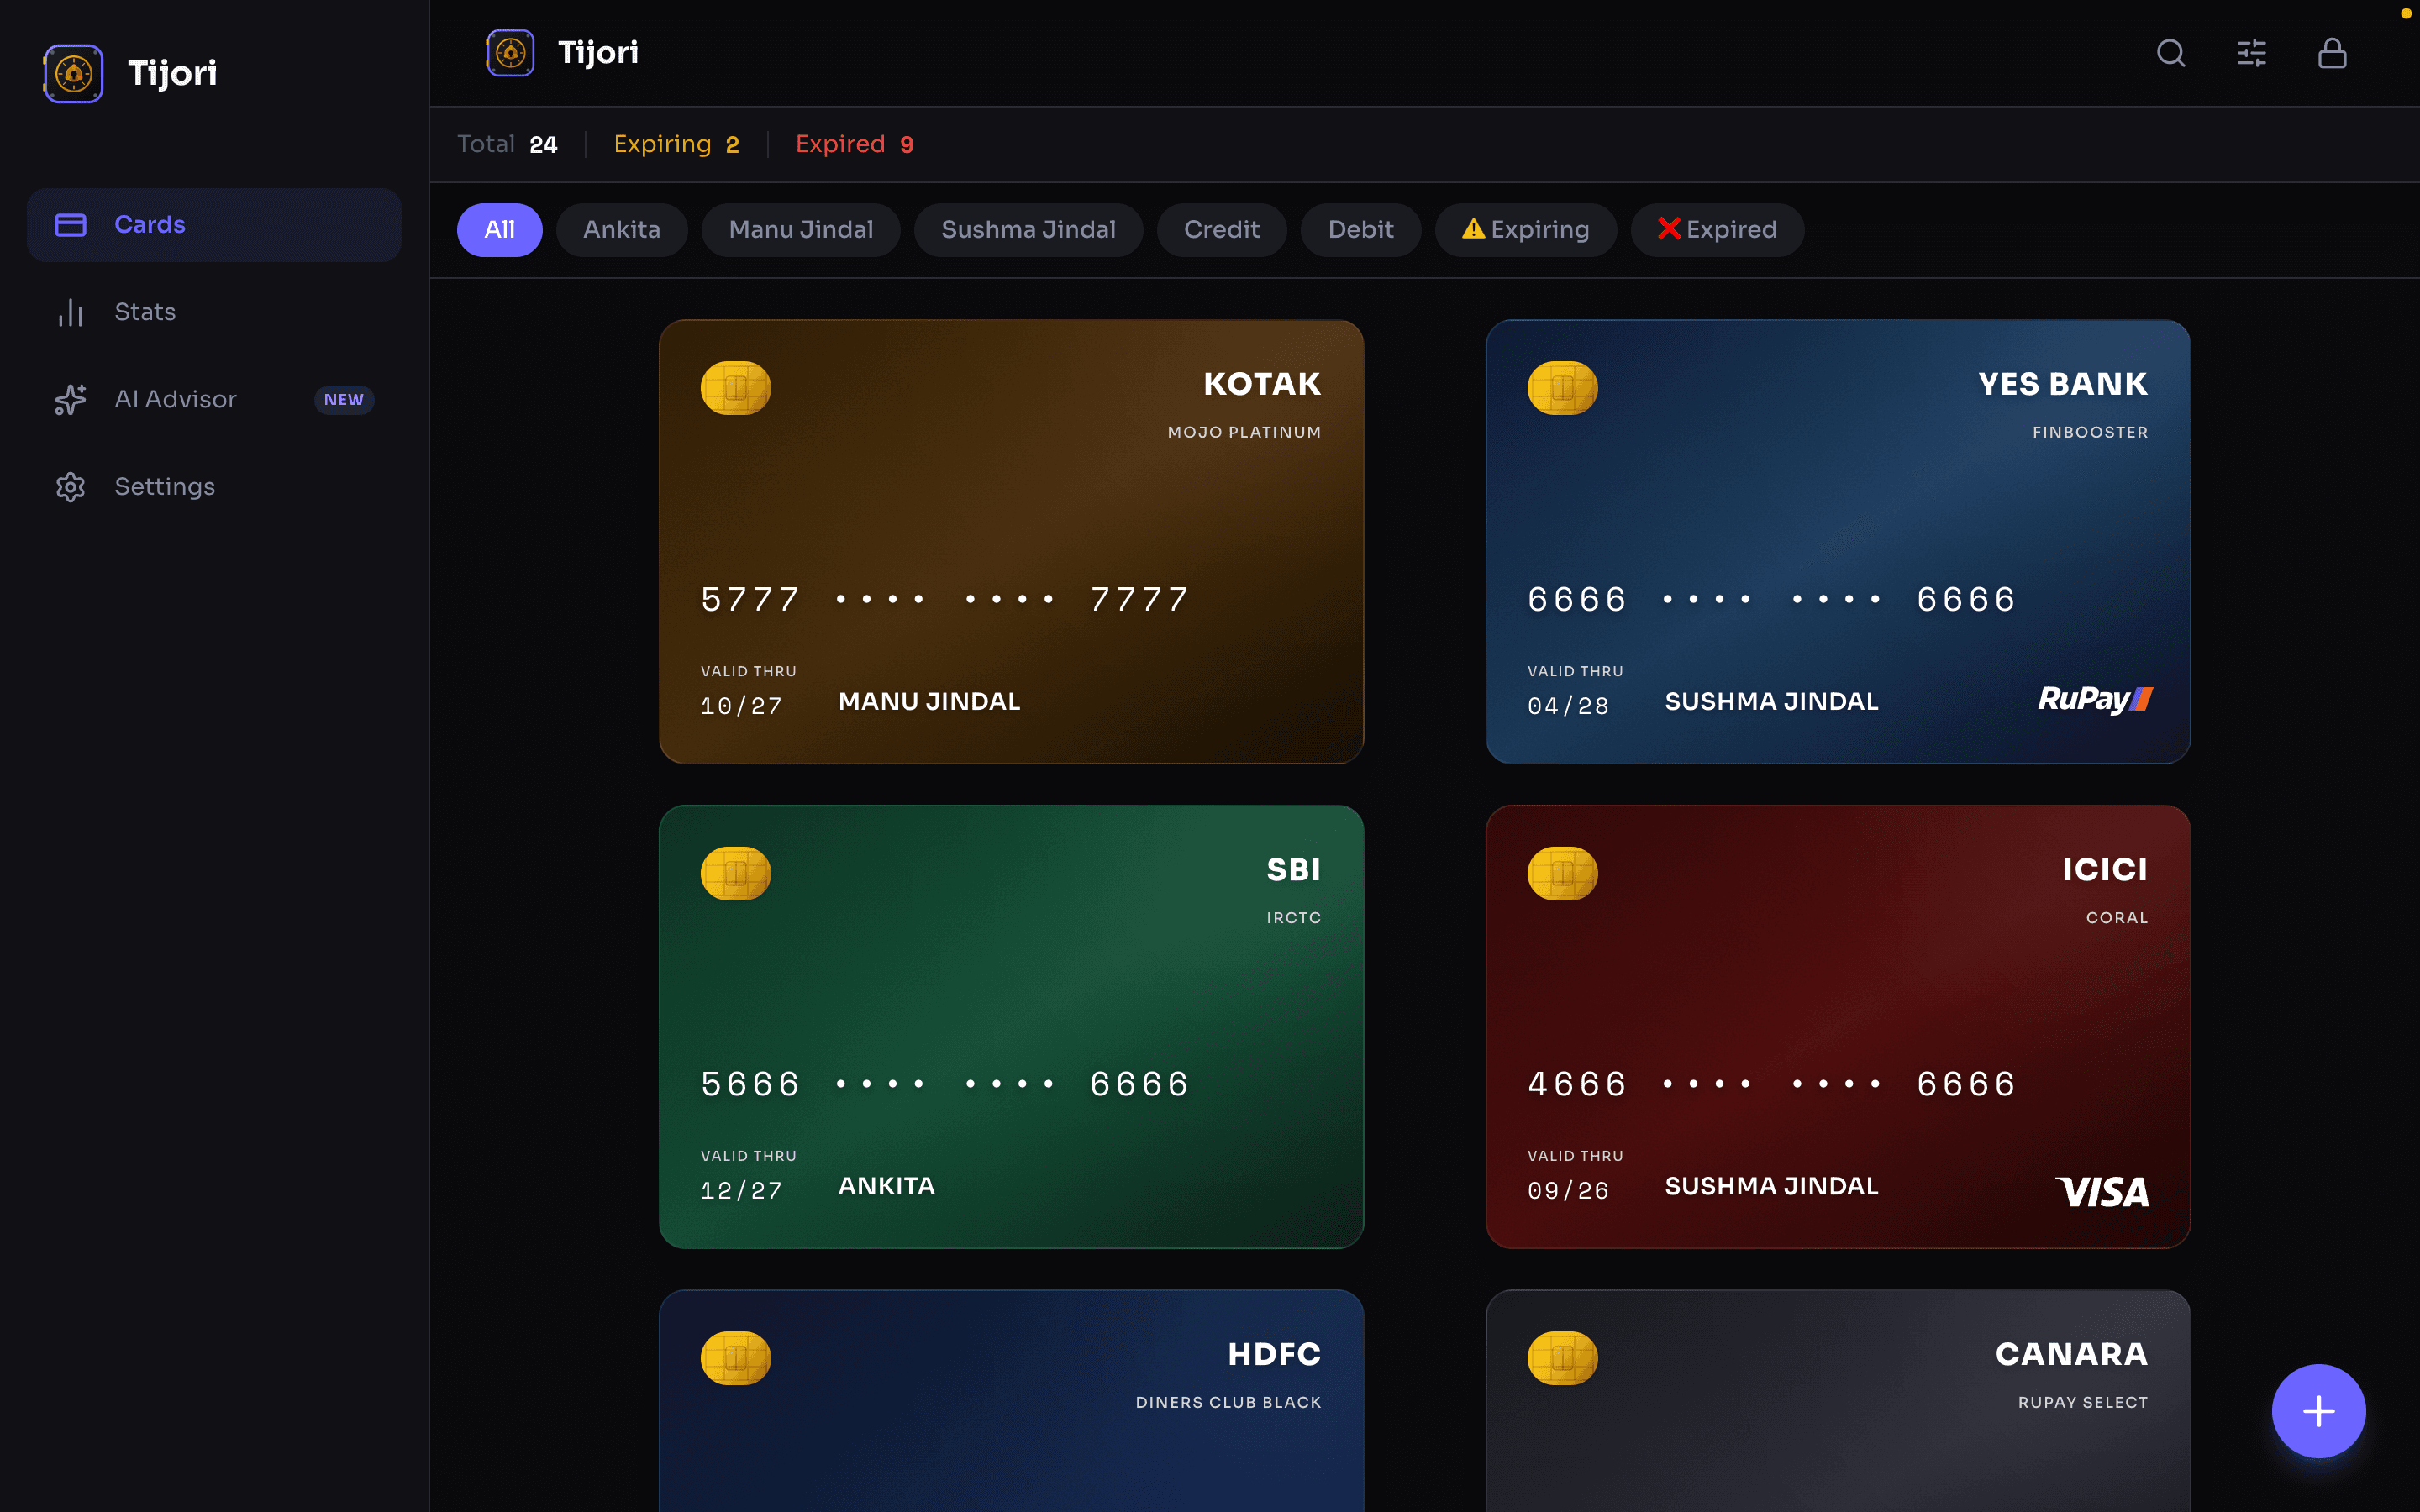The image size is (2420, 1512).
Task: Open the Kotak Mojo Platinum card
Action: point(1011,542)
